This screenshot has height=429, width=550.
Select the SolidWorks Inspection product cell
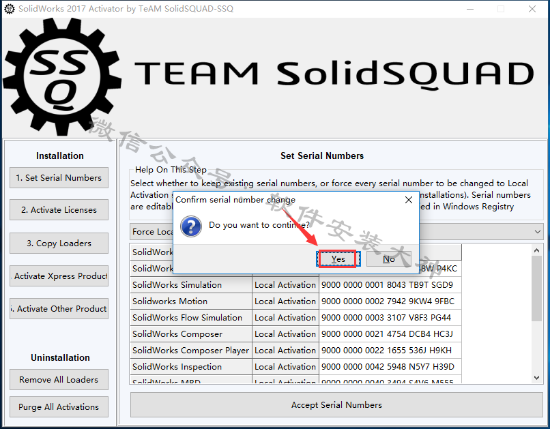click(x=191, y=367)
